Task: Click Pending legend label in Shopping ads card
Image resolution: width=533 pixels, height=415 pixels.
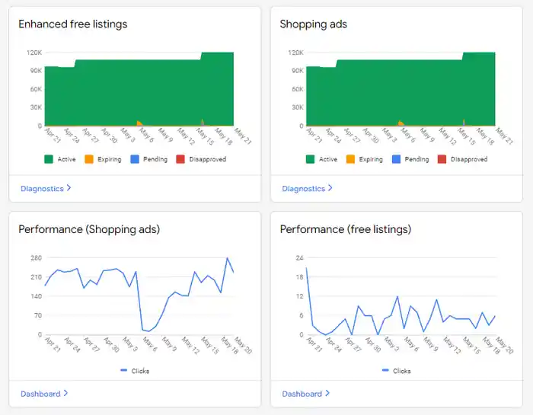Action: point(417,159)
